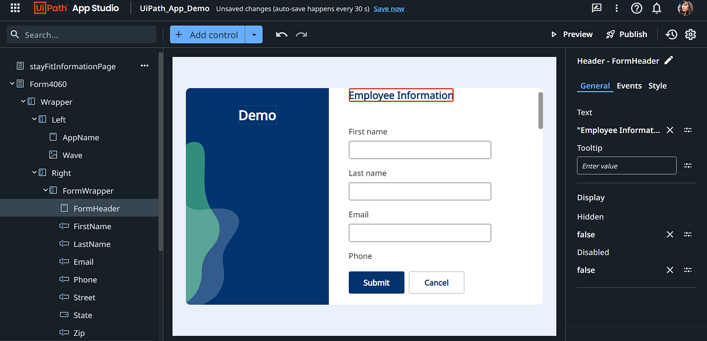Open the app launcher grid icon top-left
707x341 pixels.
tap(14, 8)
